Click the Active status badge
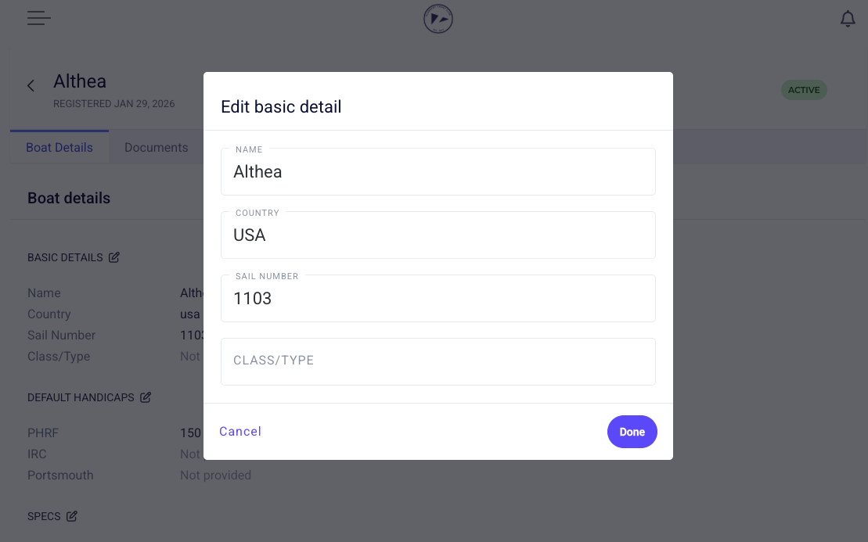The image size is (868, 542). 804,90
